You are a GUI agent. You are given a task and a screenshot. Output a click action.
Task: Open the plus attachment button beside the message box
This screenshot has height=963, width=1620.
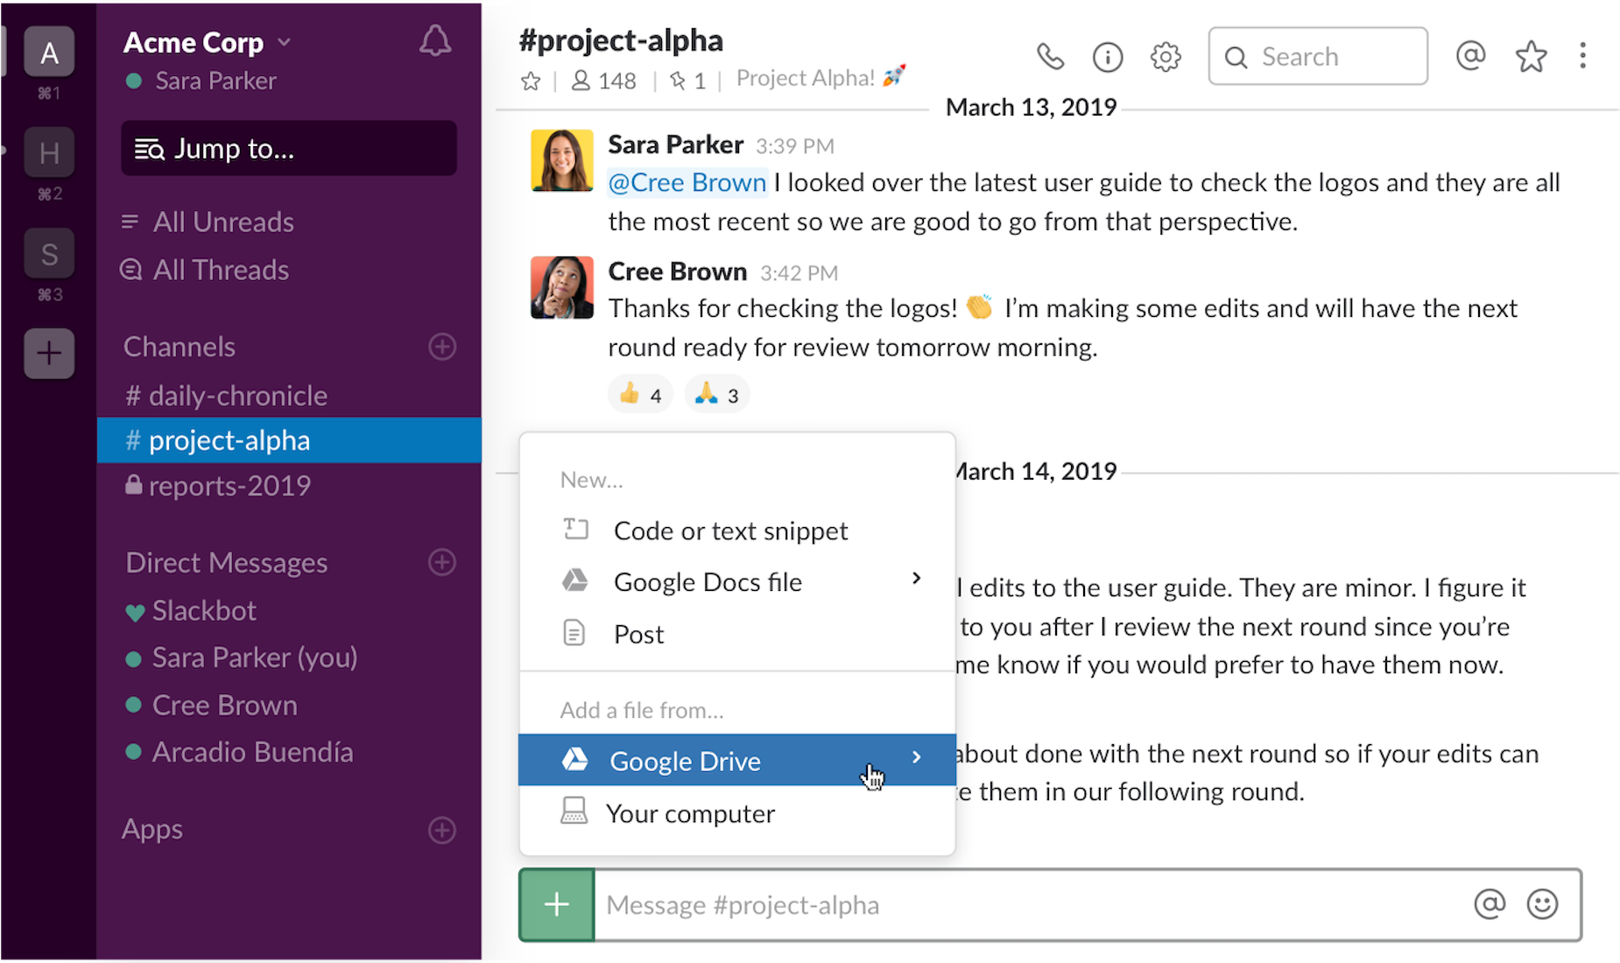pos(556,904)
